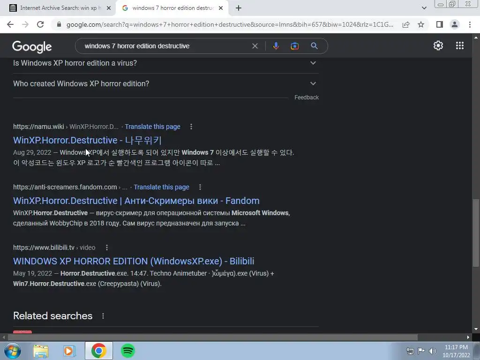Screen dimensions: 480x360
Task: Search by image with camera icon
Action: 294,46
